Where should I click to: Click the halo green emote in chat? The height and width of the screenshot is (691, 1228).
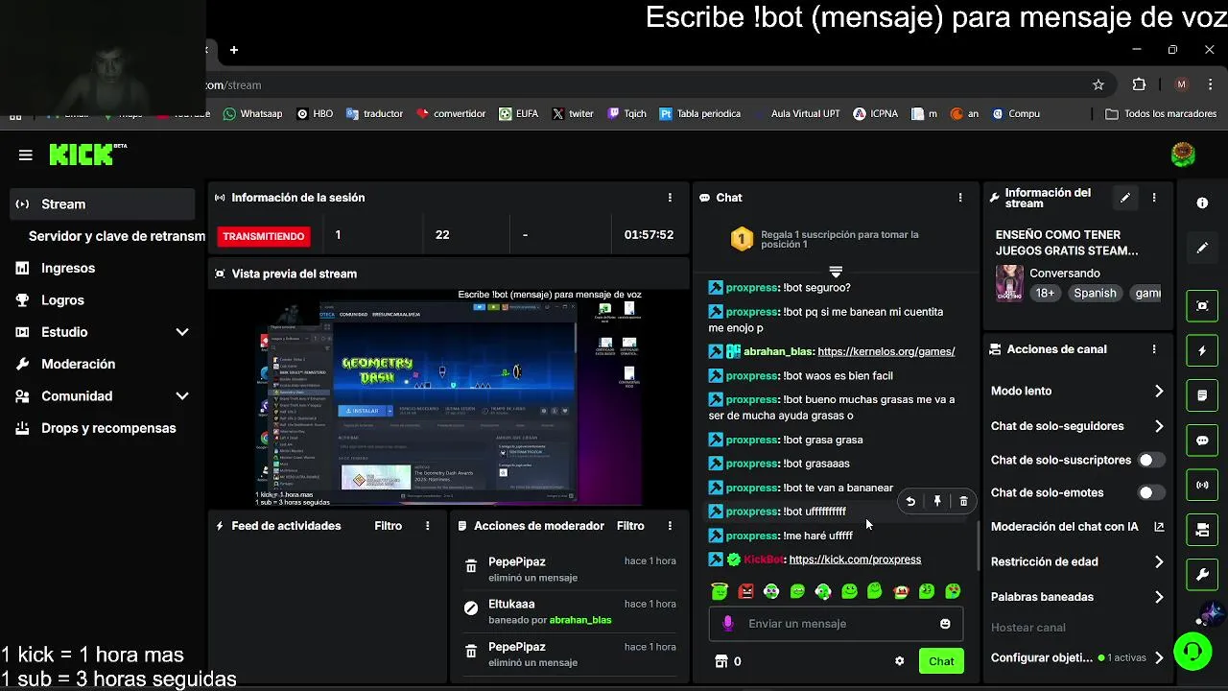click(720, 591)
